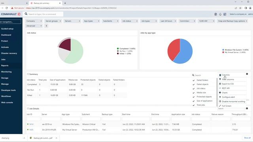Collapse the Job Details section toggle
253x142 pixels.
tap(28, 108)
